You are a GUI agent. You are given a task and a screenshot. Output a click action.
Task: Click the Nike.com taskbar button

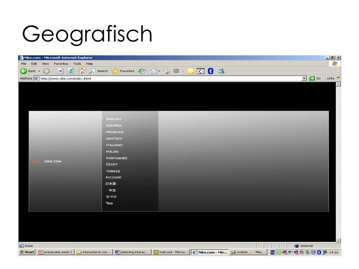click(210, 252)
